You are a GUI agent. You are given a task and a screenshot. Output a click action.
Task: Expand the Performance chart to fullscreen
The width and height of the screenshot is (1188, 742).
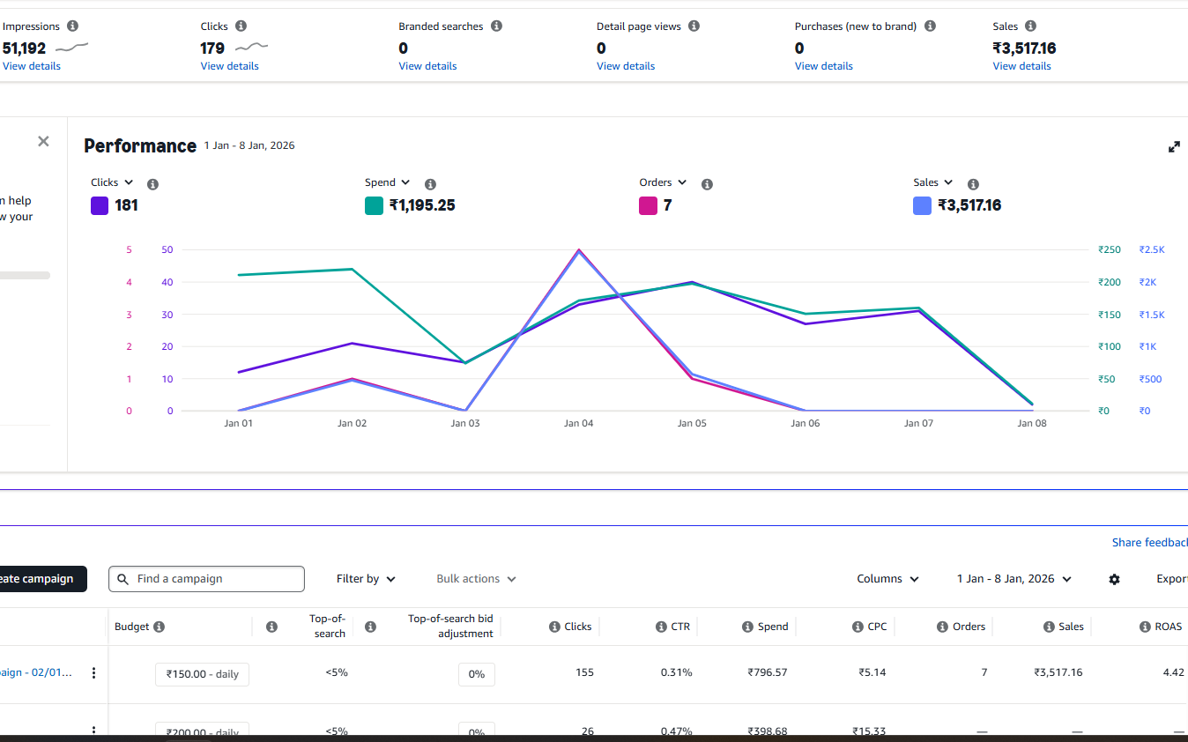pos(1174,146)
